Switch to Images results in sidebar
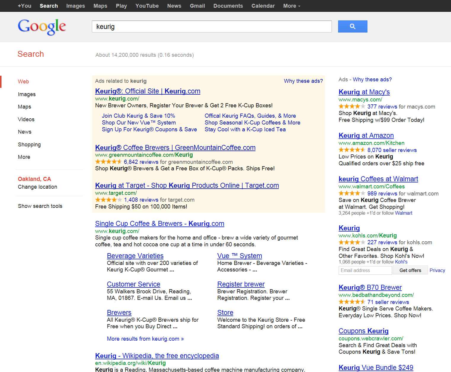This screenshot has width=451, height=372. (27, 94)
